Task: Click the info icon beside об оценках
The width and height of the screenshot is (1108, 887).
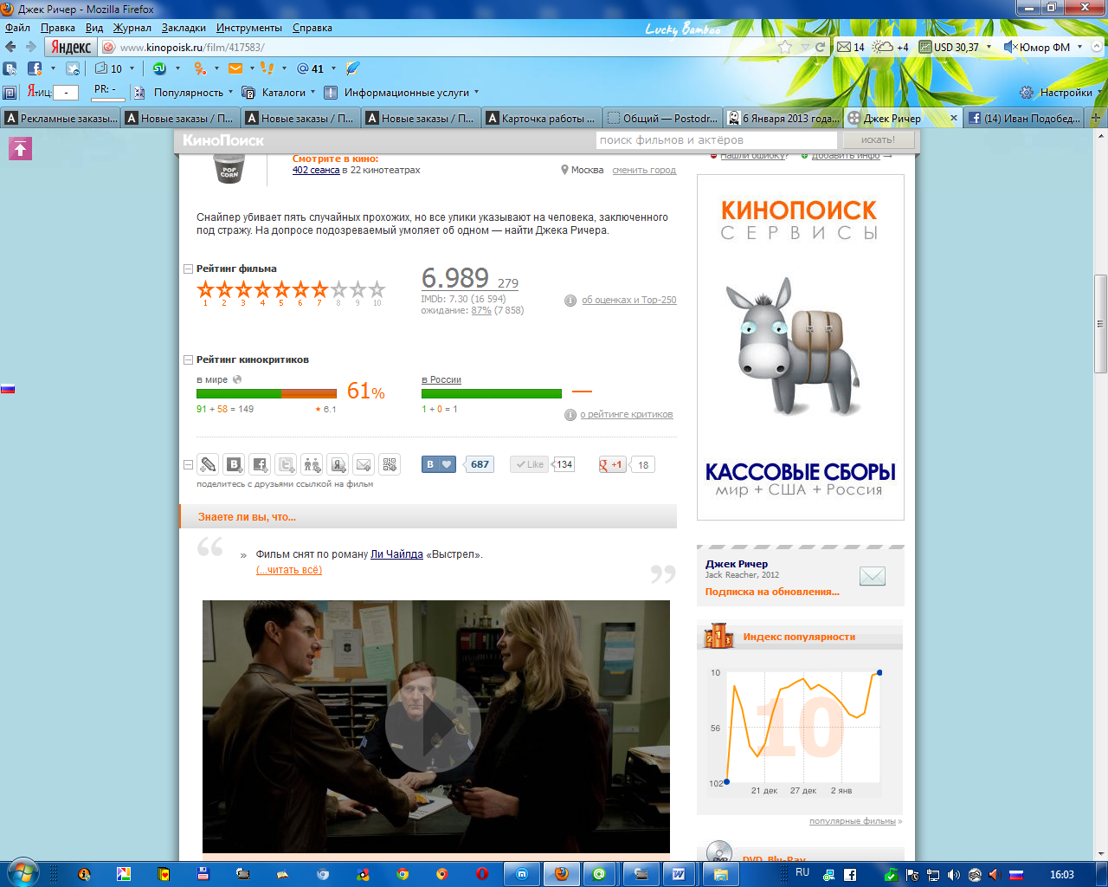Action: tap(570, 301)
